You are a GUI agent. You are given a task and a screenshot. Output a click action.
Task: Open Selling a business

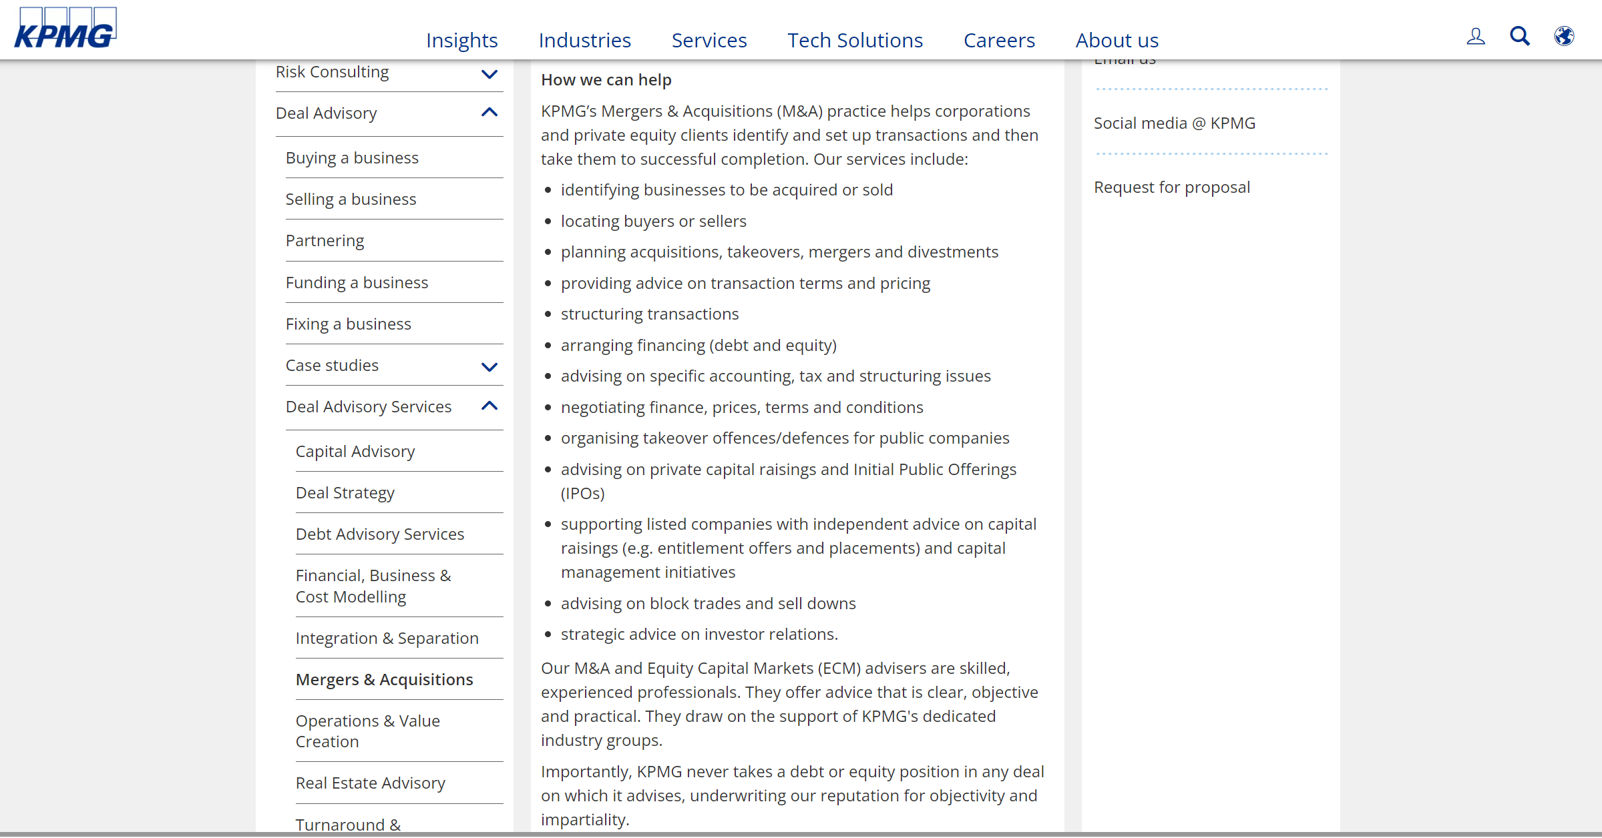point(351,199)
